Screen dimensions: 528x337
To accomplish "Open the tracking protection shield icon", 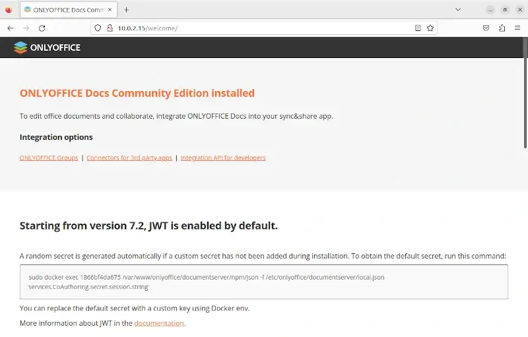I will tap(98, 28).
